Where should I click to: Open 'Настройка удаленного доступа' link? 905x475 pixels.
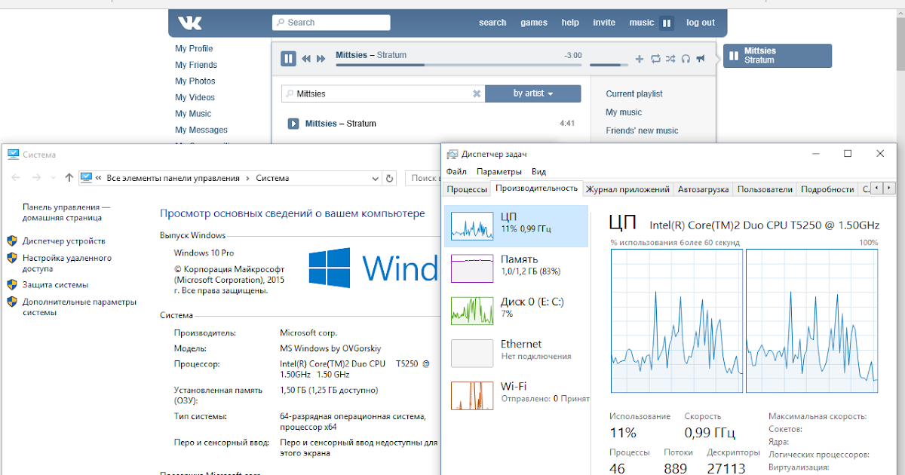point(67,262)
